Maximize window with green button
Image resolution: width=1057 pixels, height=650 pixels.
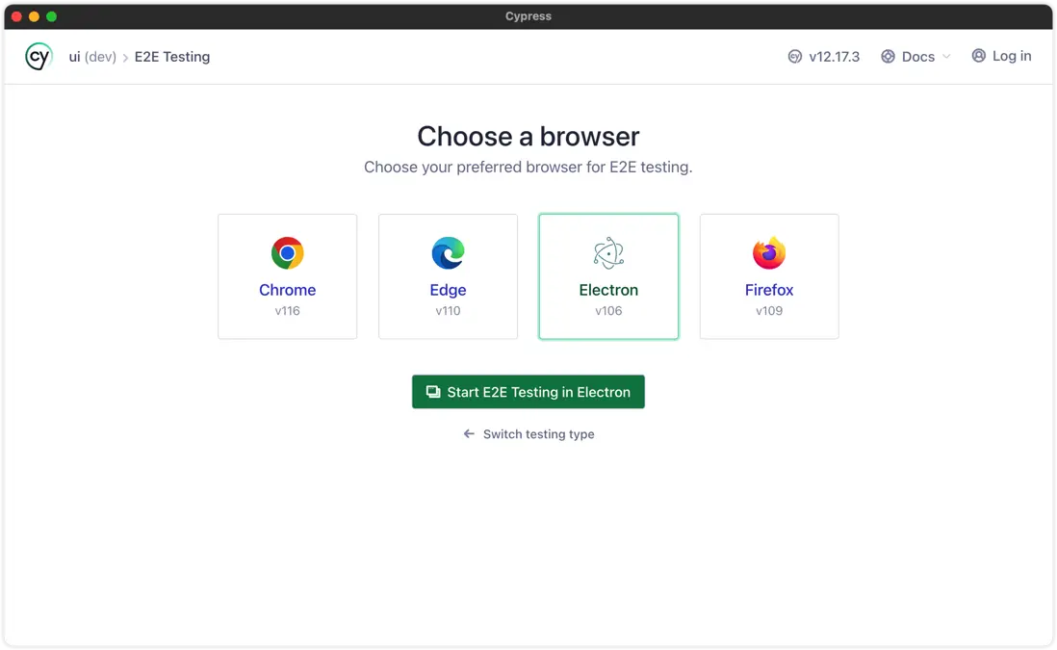51,16
